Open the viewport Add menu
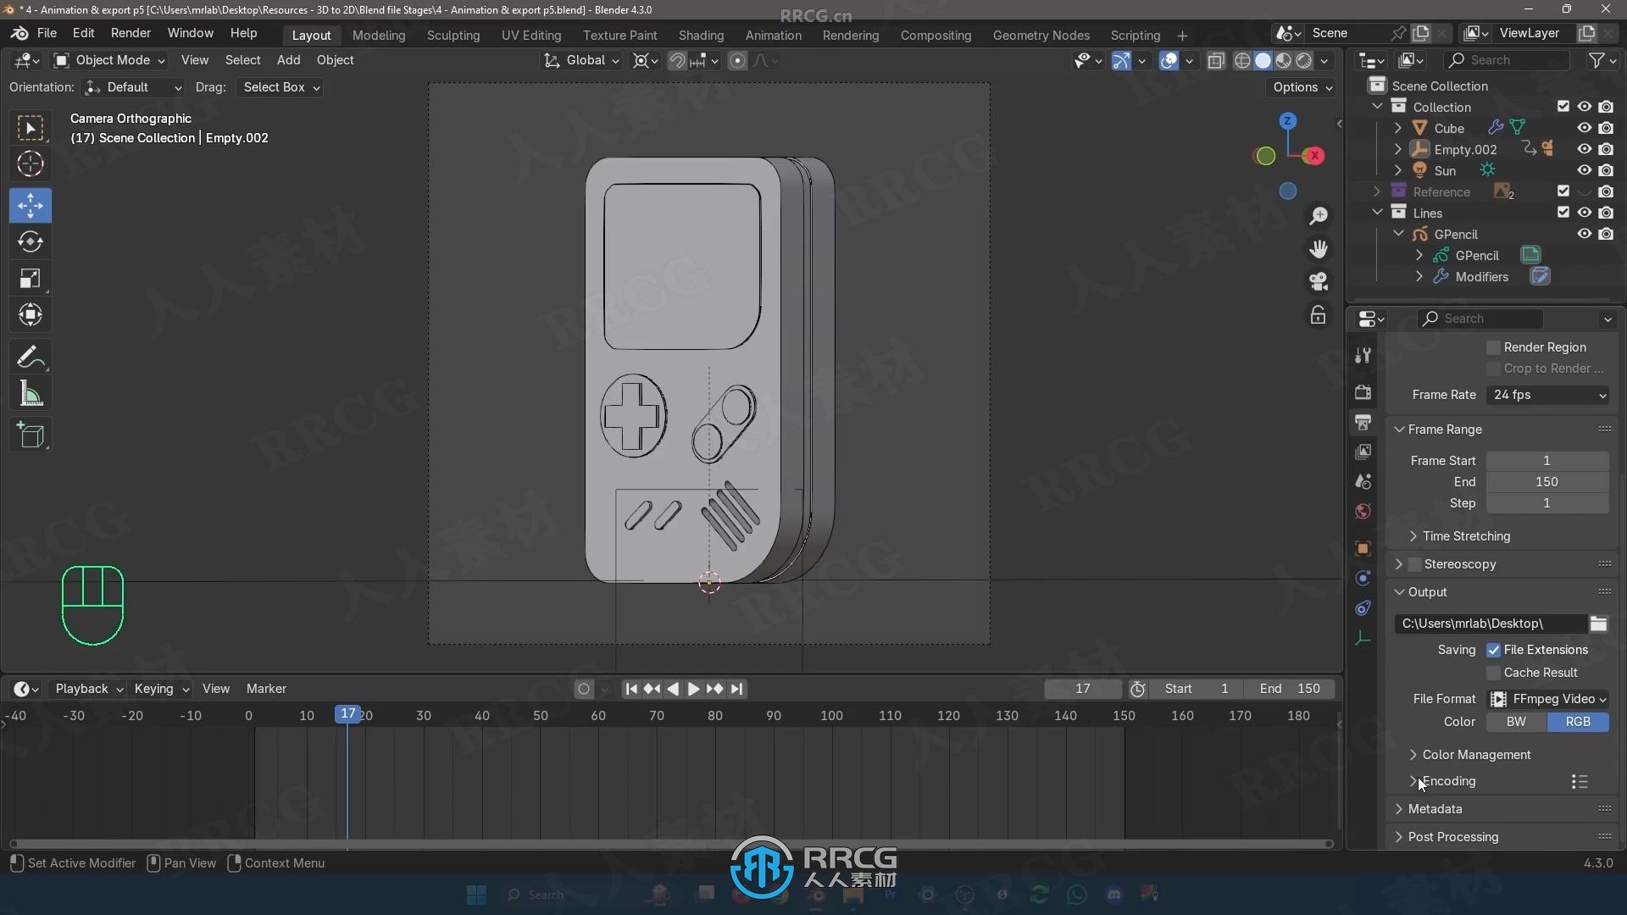 click(x=288, y=60)
